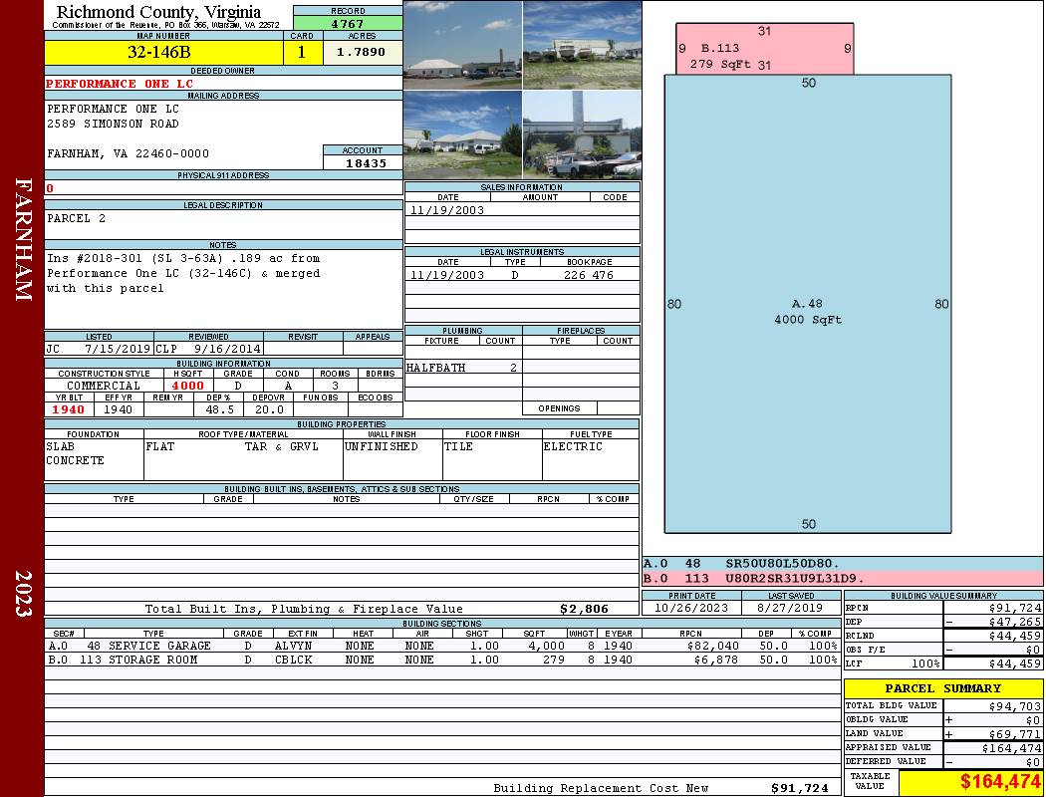
Task: Click the acres value 1.7890
Action: point(362,53)
